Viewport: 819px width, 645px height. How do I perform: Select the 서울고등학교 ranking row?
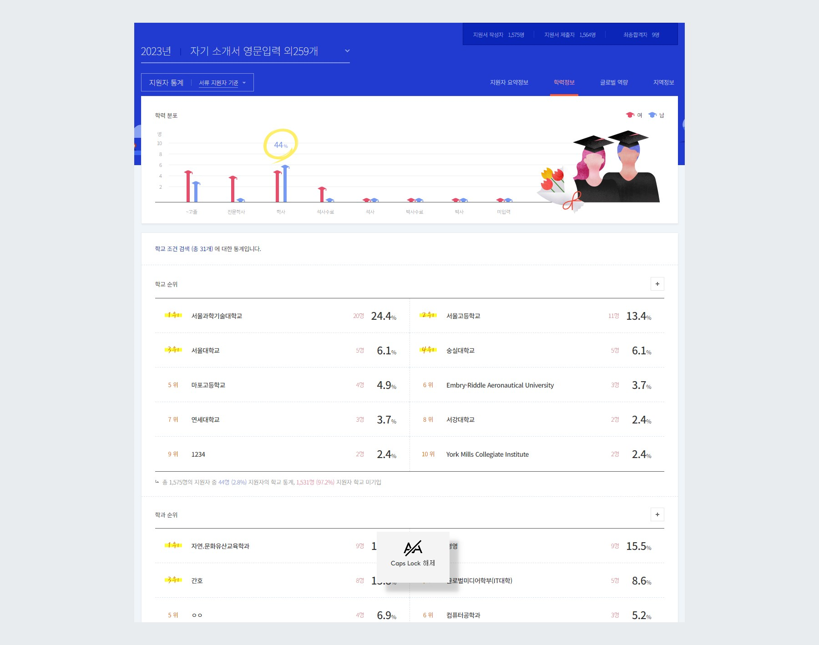537,316
